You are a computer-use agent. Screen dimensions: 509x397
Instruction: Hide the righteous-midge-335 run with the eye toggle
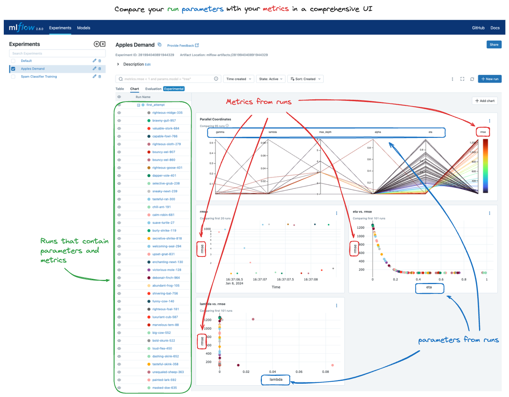coord(119,113)
